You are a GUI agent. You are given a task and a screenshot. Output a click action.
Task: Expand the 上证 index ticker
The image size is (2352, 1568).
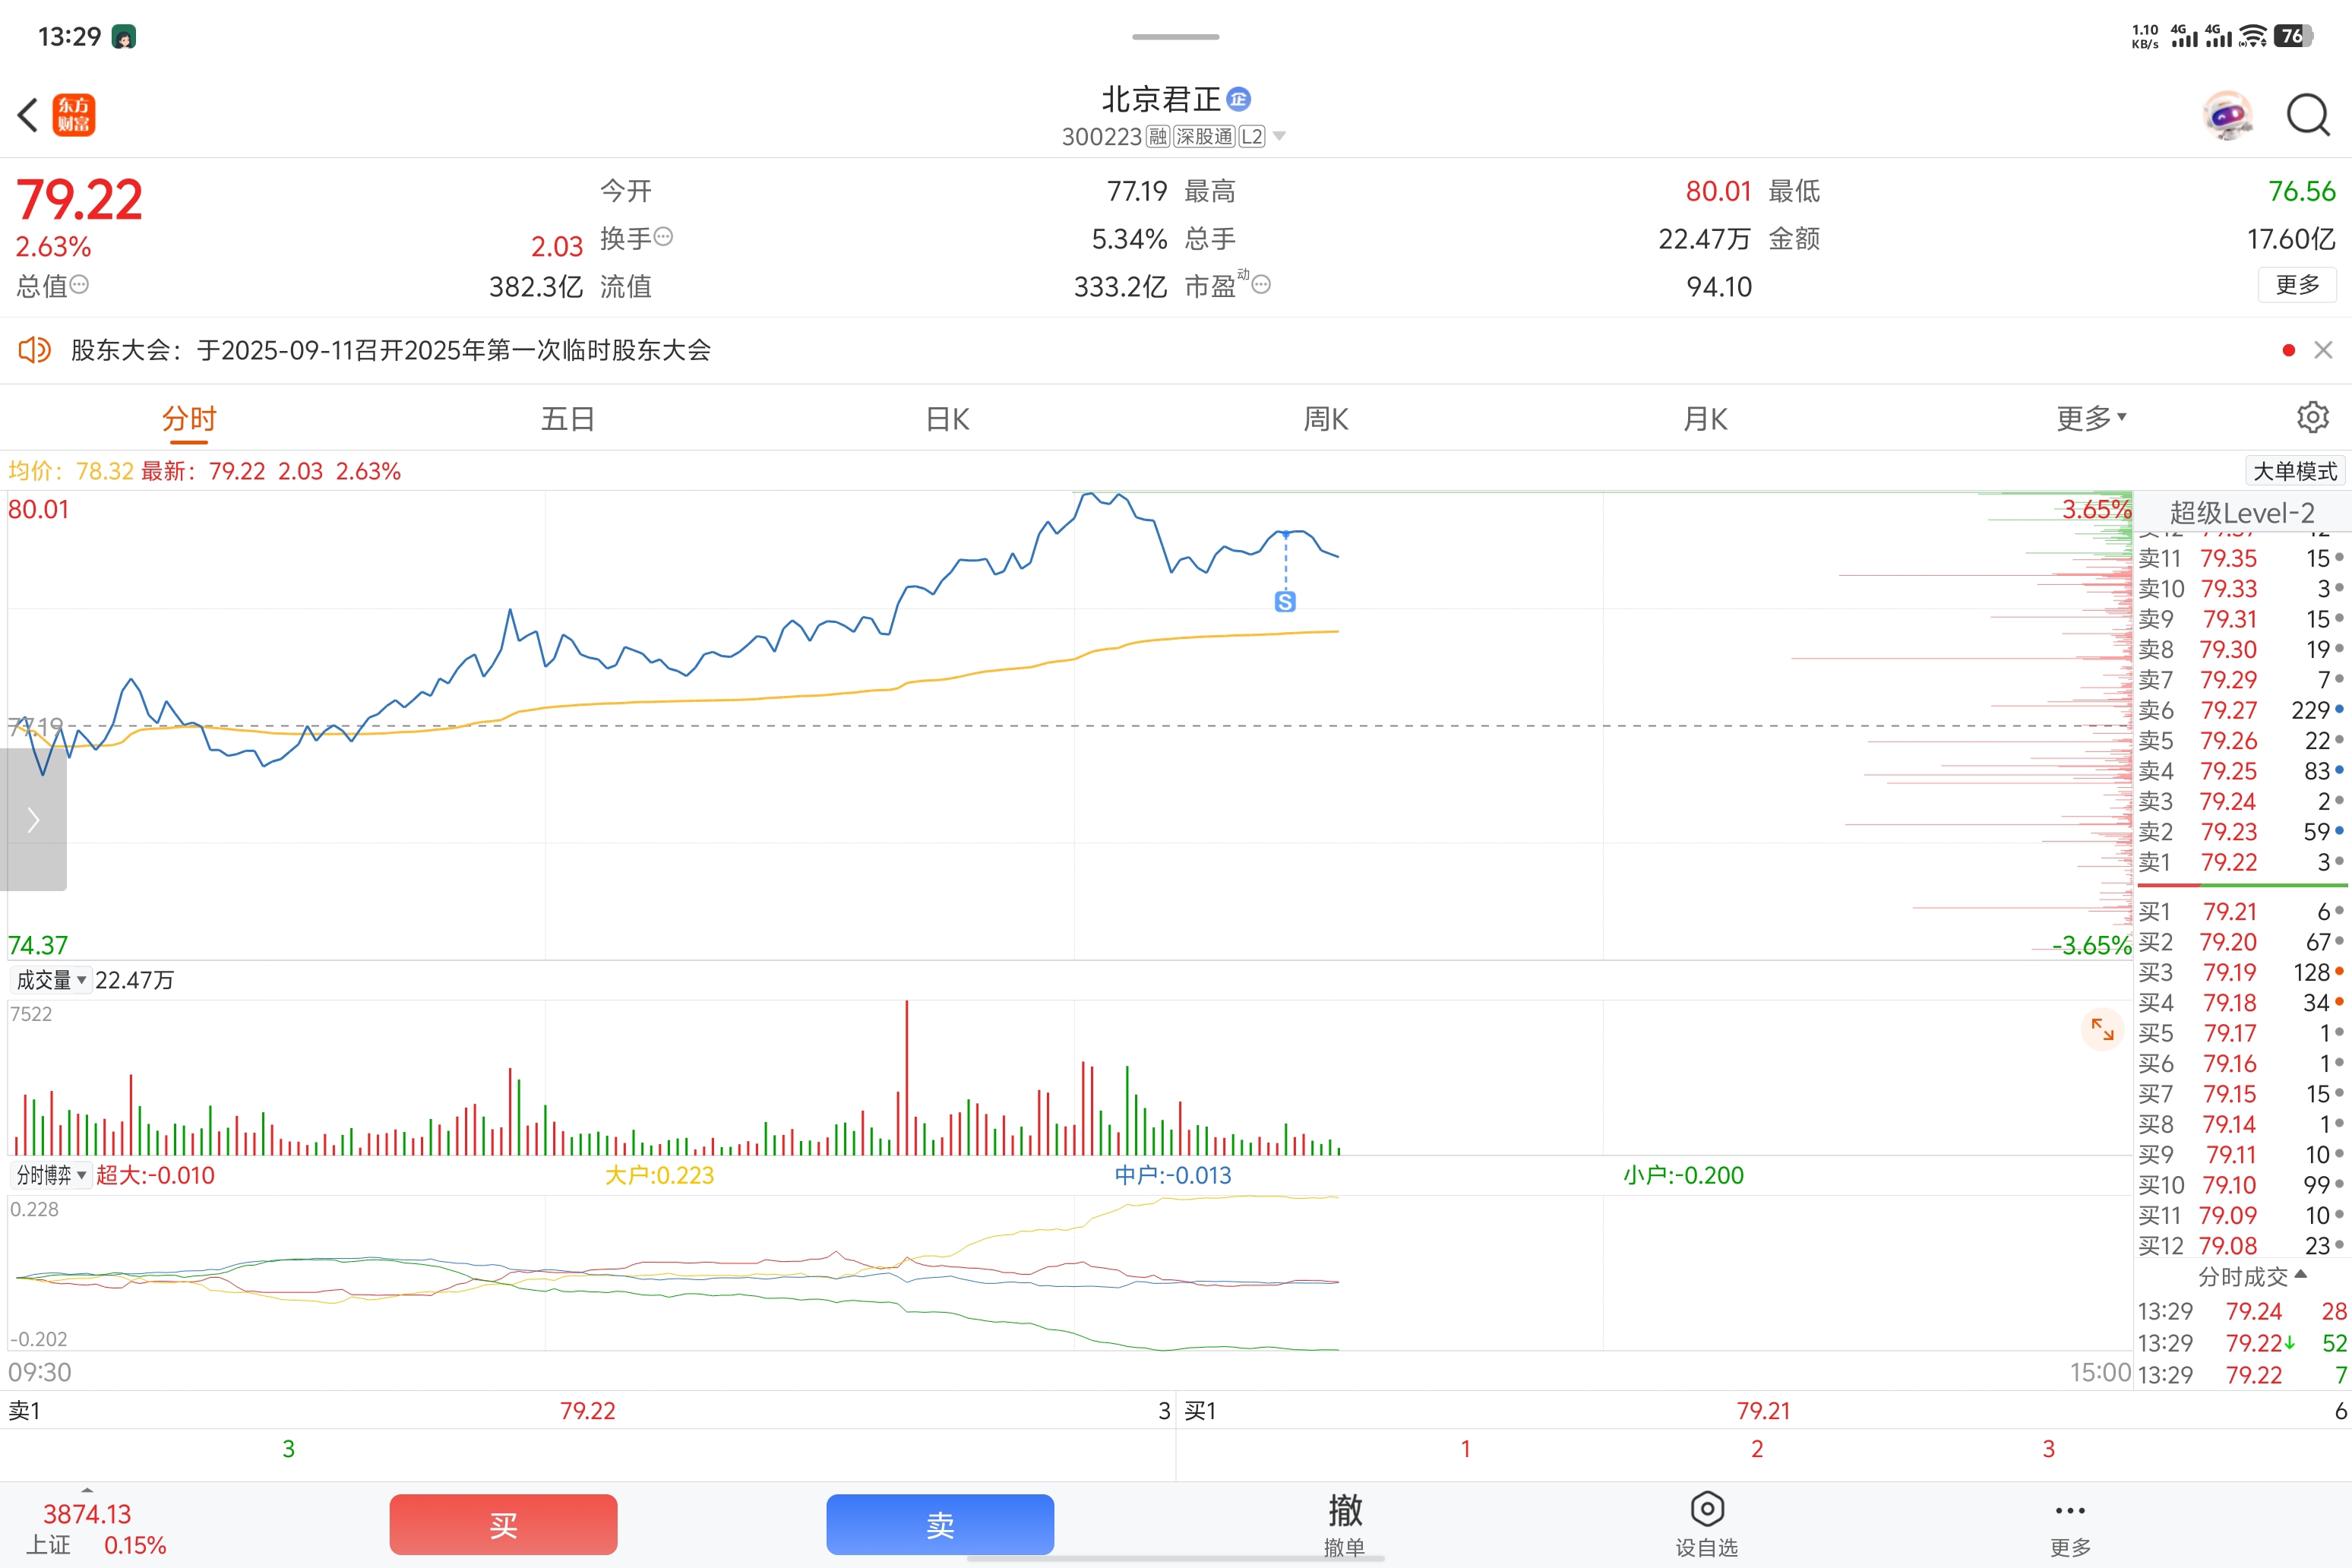pyautogui.click(x=96, y=1528)
